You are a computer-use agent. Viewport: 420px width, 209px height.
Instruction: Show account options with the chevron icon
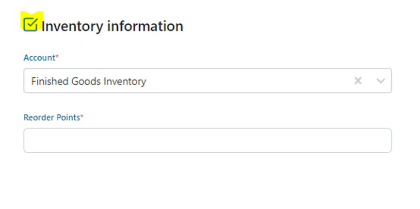click(x=381, y=81)
